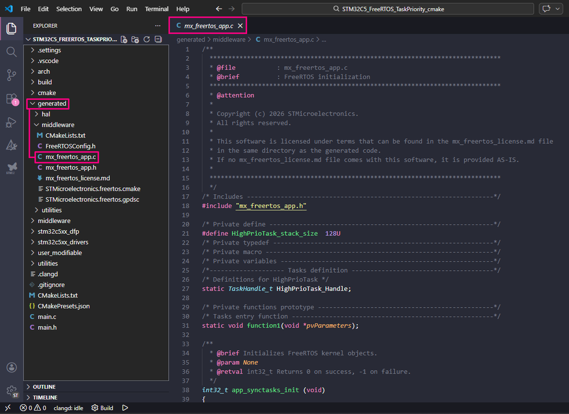Close the mx_freertos_app.c editor tab

[x=240, y=26]
